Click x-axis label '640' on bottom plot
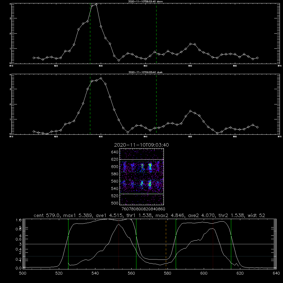283x283 pixels. click(276, 273)
